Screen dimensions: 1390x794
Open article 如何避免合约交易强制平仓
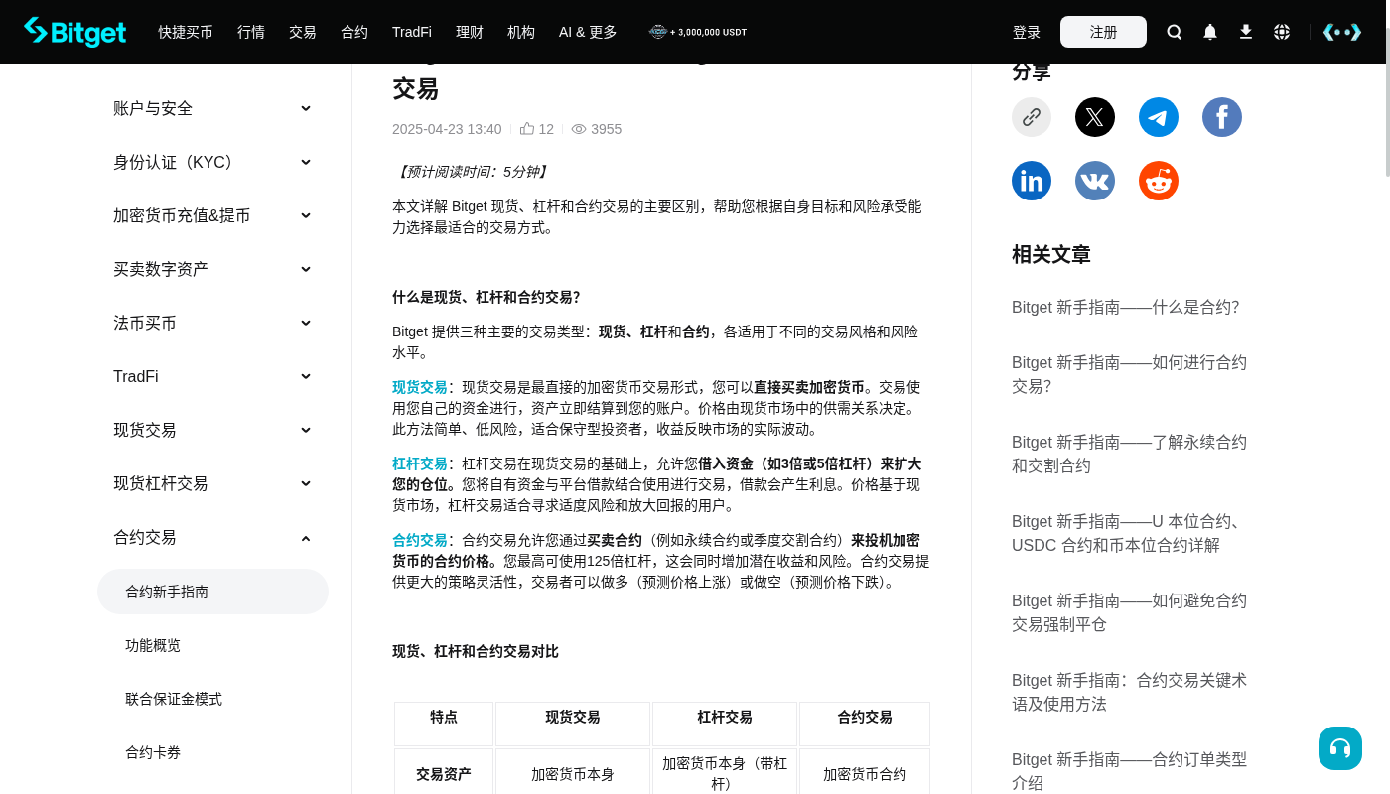click(1129, 612)
